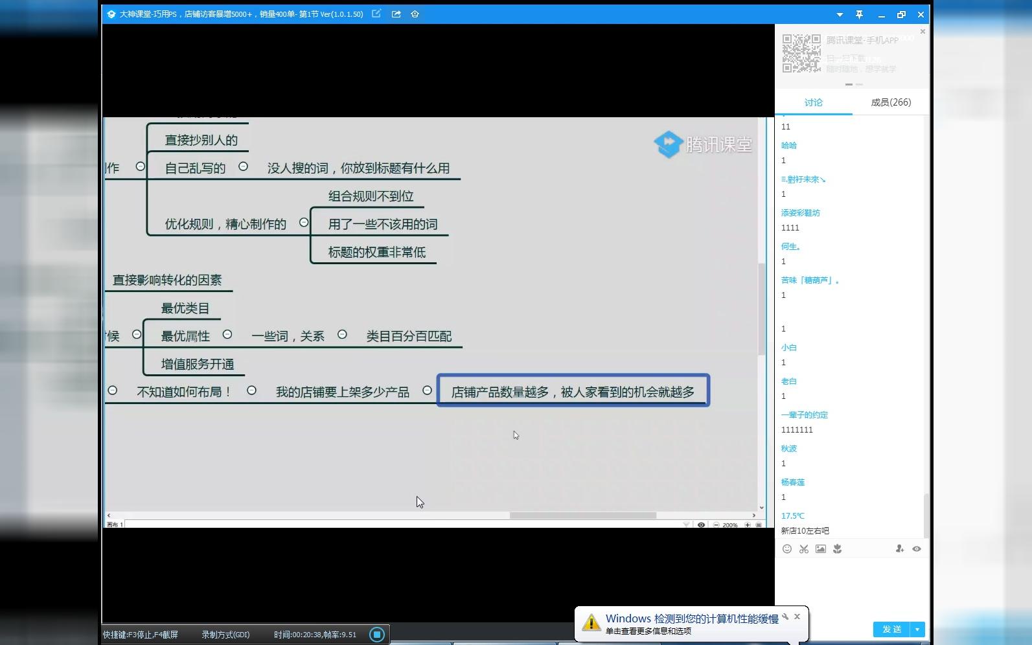Select node 直接影响转化的因素
This screenshot has height=645, width=1032.
[x=167, y=280]
